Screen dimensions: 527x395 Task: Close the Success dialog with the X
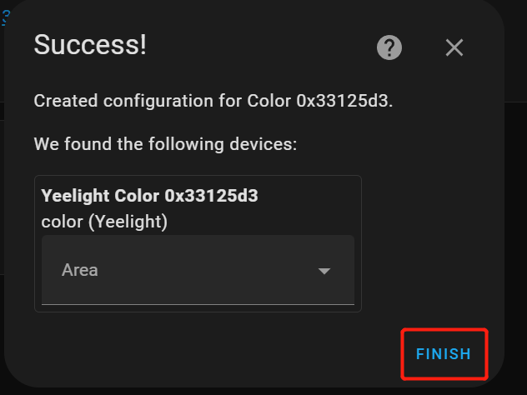(x=454, y=47)
